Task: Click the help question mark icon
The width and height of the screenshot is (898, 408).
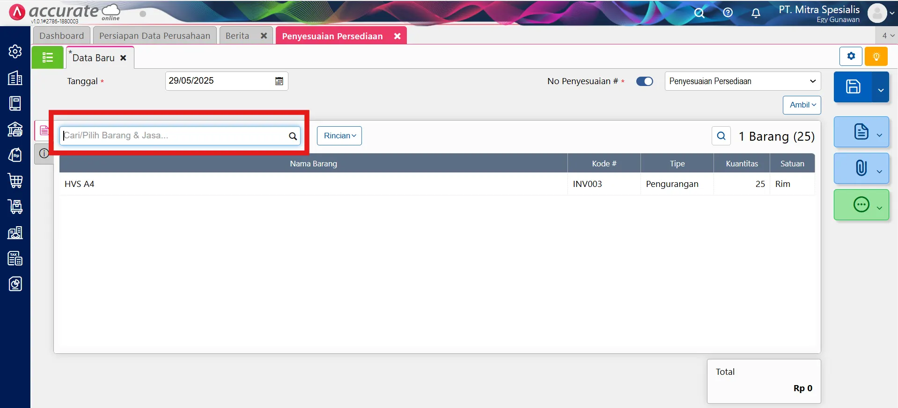Action: 728,13
